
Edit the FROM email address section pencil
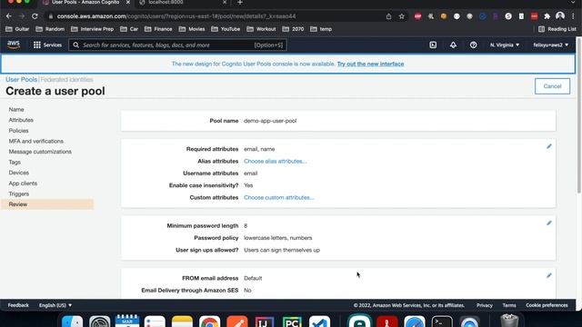point(549,275)
